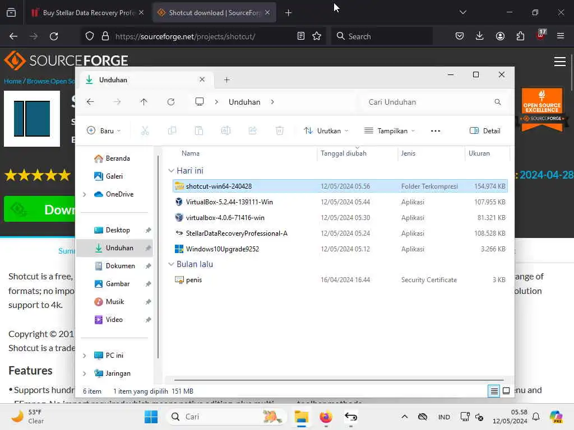Open Firefox extensions puzzle icon
Viewport: 574px width, 430px height.
(x=520, y=36)
